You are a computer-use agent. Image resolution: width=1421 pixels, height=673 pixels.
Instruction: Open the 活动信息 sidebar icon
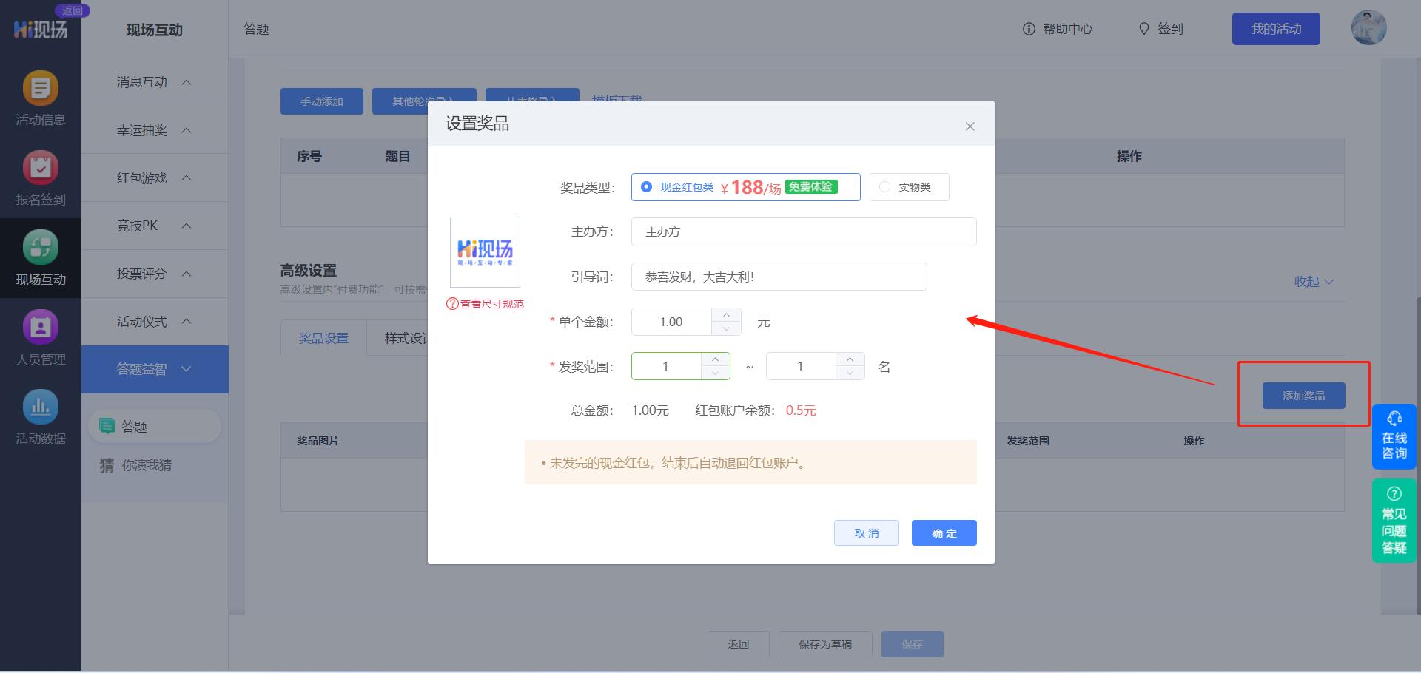point(41,87)
